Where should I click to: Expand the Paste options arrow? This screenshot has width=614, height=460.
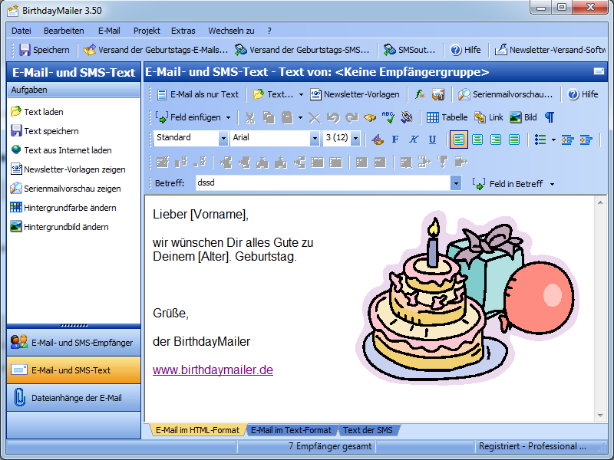point(300,117)
